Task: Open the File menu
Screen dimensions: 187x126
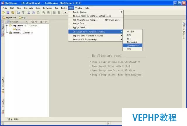Action: pyautogui.click(x=5, y=8)
